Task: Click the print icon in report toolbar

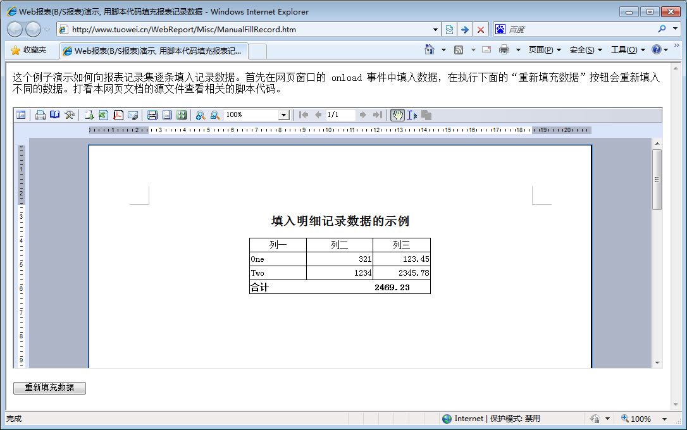Action: (40, 115)
